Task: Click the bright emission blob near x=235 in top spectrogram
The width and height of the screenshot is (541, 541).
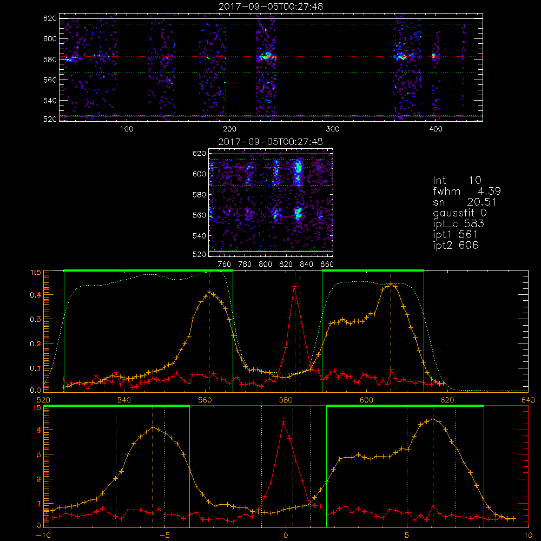Action: click(x=267, y=56)
